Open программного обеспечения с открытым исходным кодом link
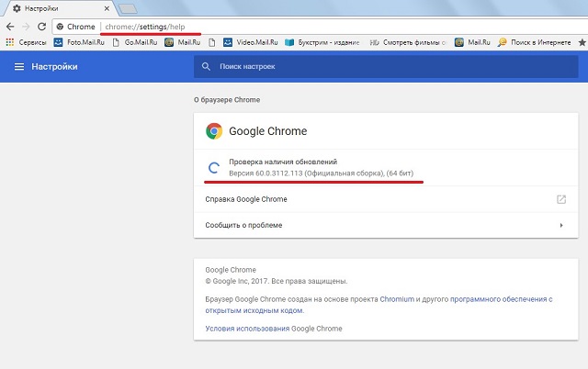Viewport: 588px width, 369px height. (x=379, y=305)
